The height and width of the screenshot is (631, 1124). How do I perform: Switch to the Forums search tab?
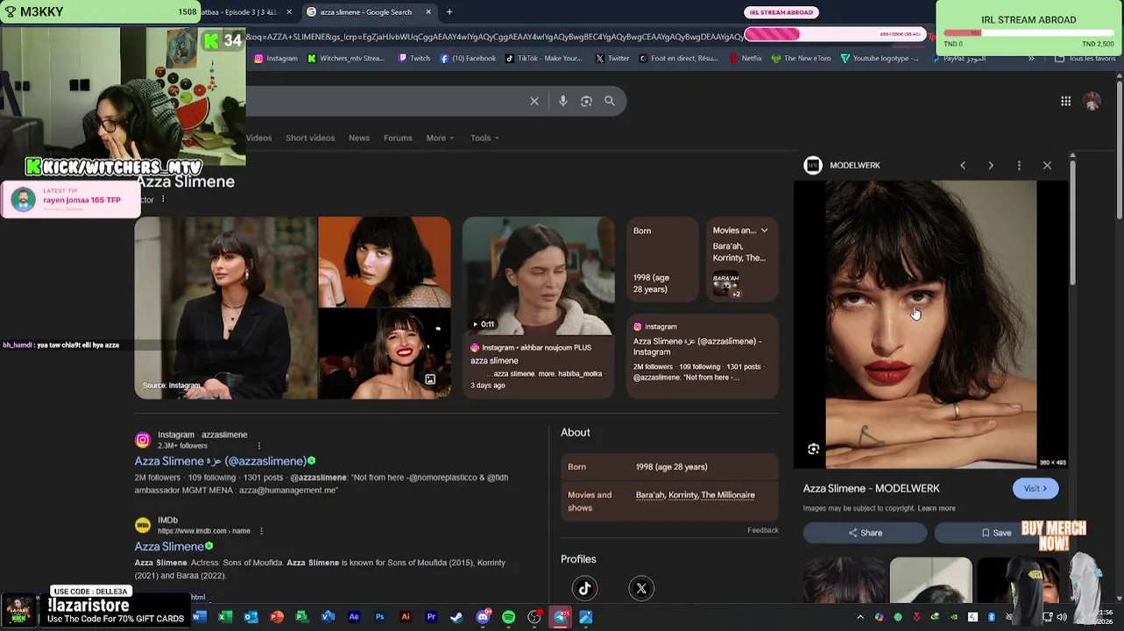398,138
